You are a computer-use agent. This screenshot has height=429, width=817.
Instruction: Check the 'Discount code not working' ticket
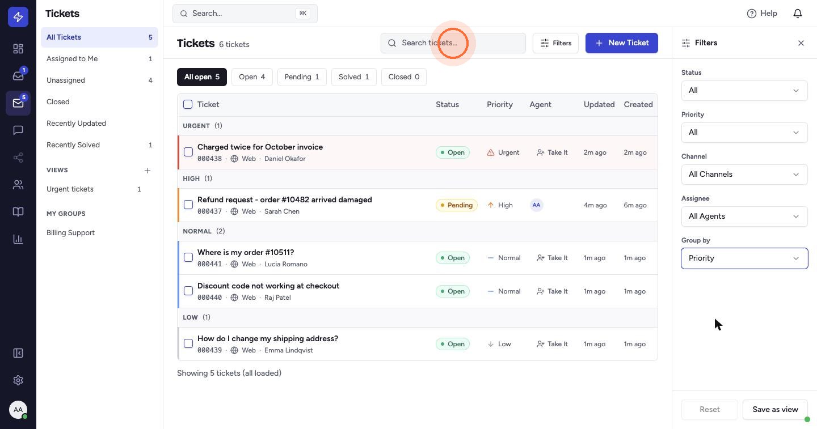[188, 291]
